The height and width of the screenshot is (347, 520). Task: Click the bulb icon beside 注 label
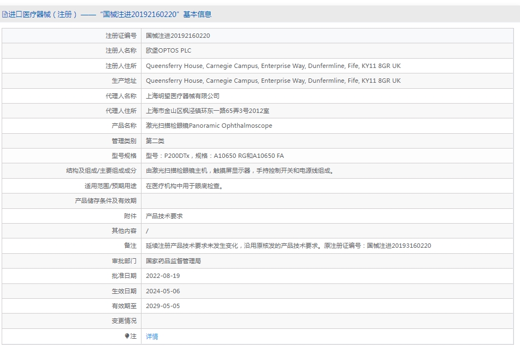point(127,335)
